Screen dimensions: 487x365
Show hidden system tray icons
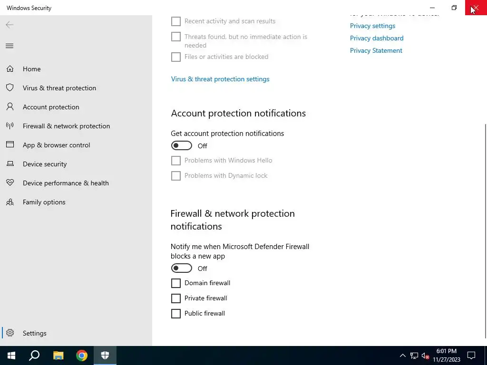[402, 355]
